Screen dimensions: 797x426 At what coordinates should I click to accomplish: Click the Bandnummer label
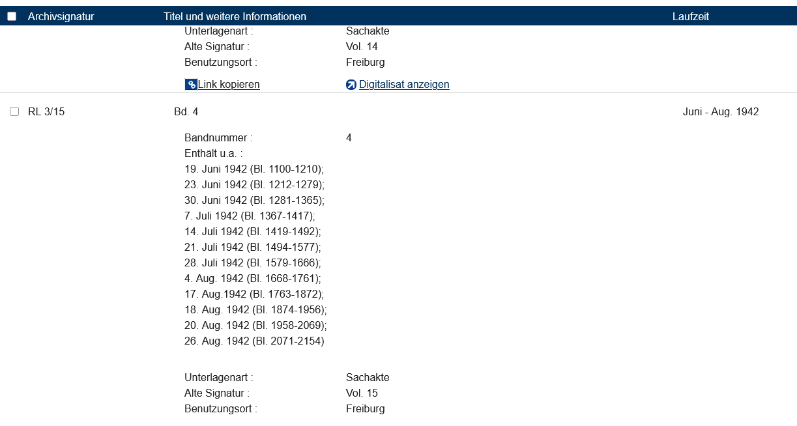tap(218, 138)
